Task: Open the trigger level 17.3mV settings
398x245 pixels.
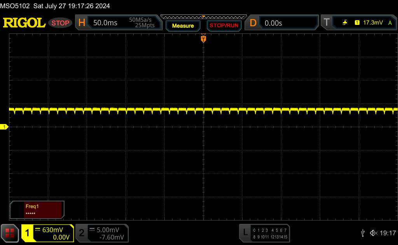Action: point(371,23)
